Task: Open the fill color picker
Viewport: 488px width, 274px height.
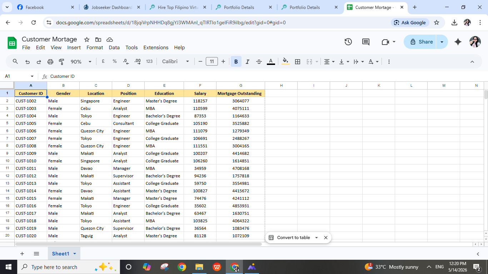Action: [285, 62]
